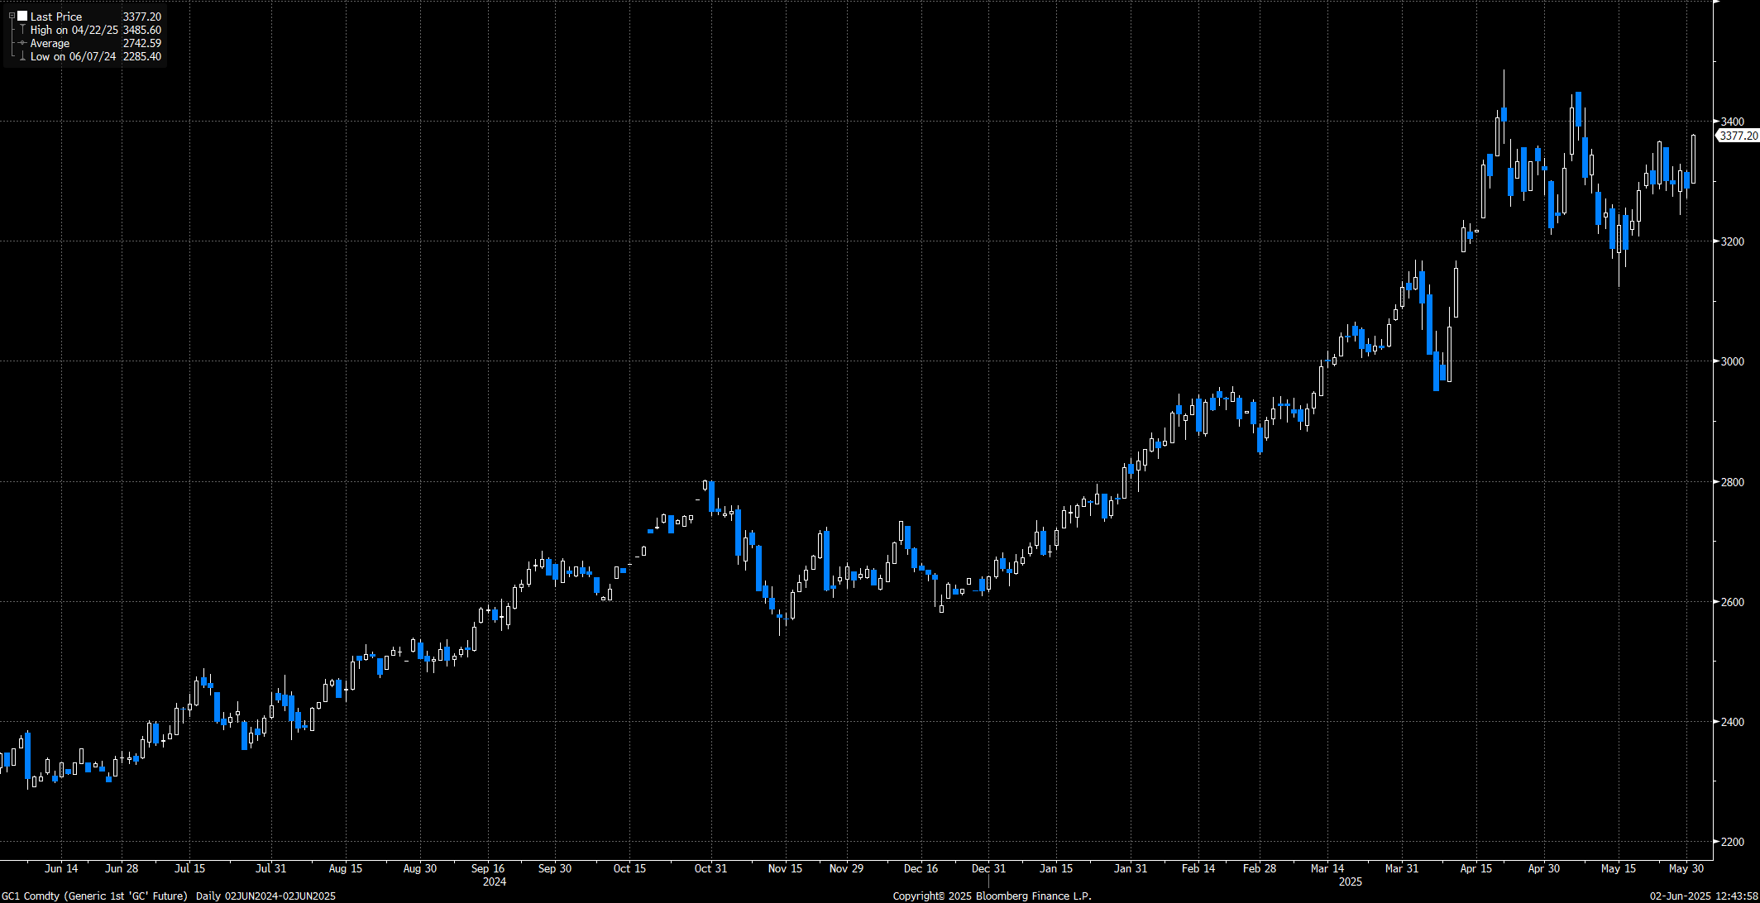Screen dimensions: 1760x903
Task: Click the 2200 label on price axis
Action: point(1733,842)
